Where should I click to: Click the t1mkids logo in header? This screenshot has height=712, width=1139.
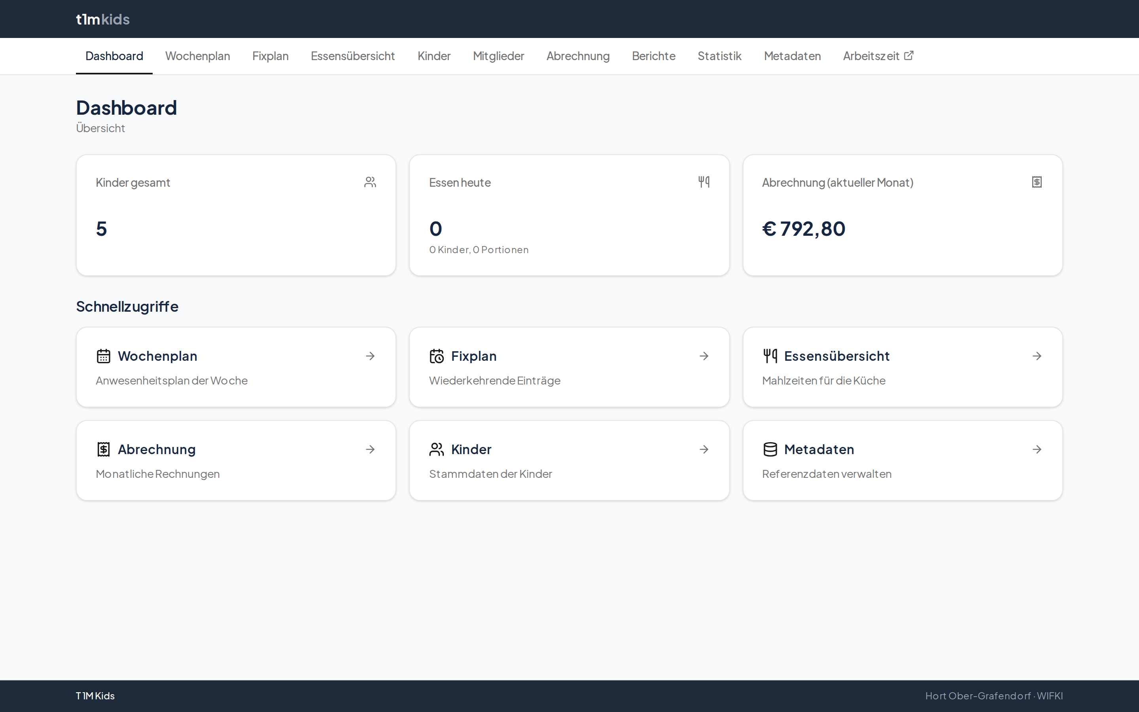coord(102,19)
